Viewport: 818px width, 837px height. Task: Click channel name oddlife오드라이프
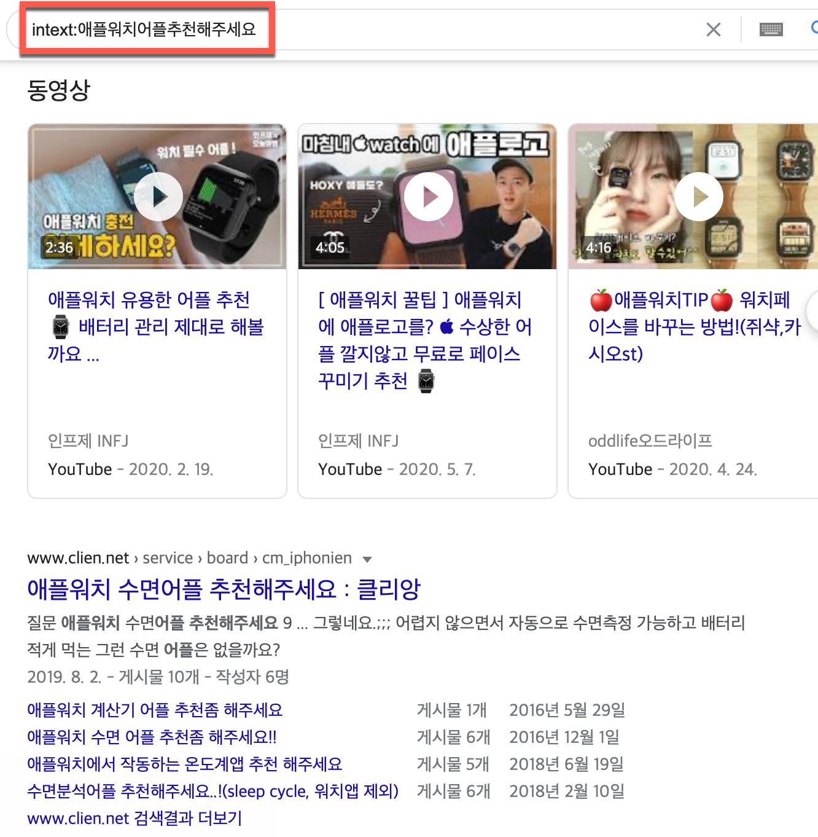coord(650,441)
